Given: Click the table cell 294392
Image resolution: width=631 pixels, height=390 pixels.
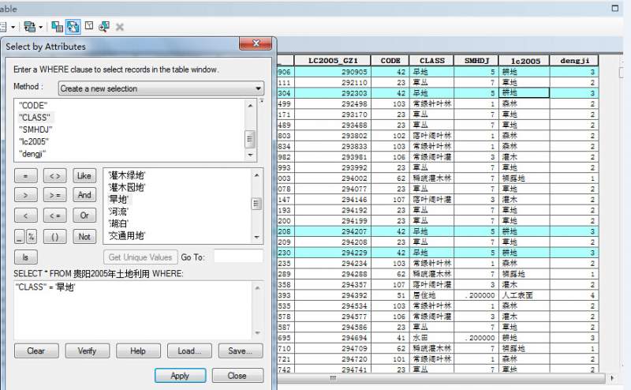Looking at the screenshot, I should point(332,295).
